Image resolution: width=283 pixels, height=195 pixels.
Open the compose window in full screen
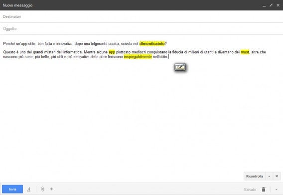click(x=271, y=5)
